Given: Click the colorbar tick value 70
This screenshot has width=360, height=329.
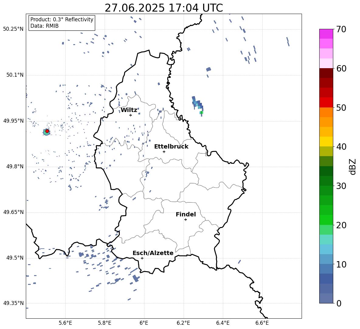Looking at the screenshot, I should 341,30.
